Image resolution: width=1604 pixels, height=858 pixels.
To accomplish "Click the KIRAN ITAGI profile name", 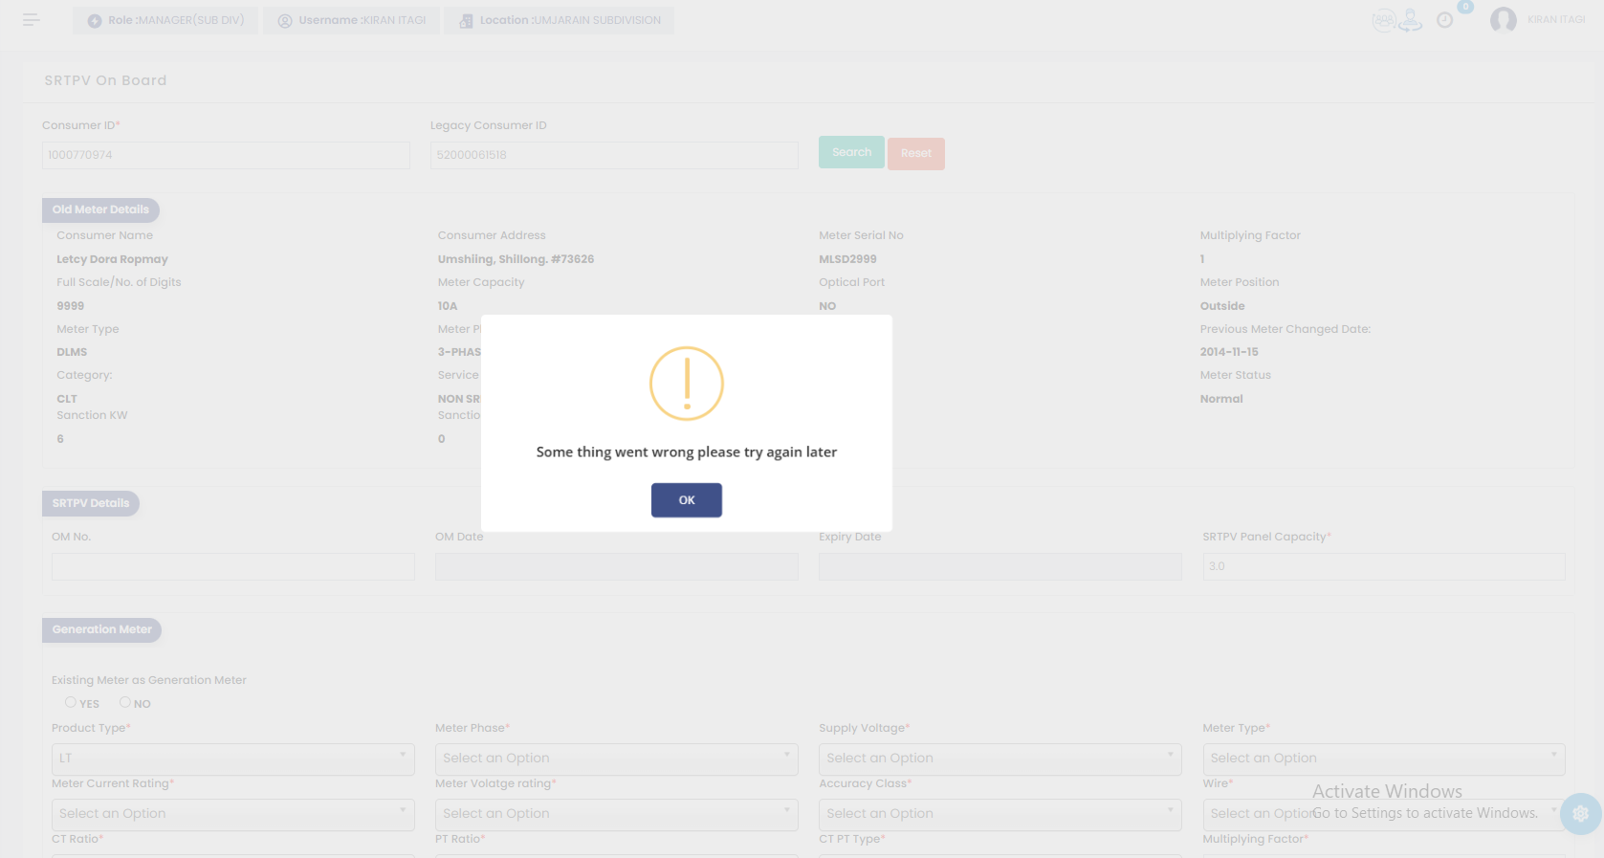I will click(1556, 20).
